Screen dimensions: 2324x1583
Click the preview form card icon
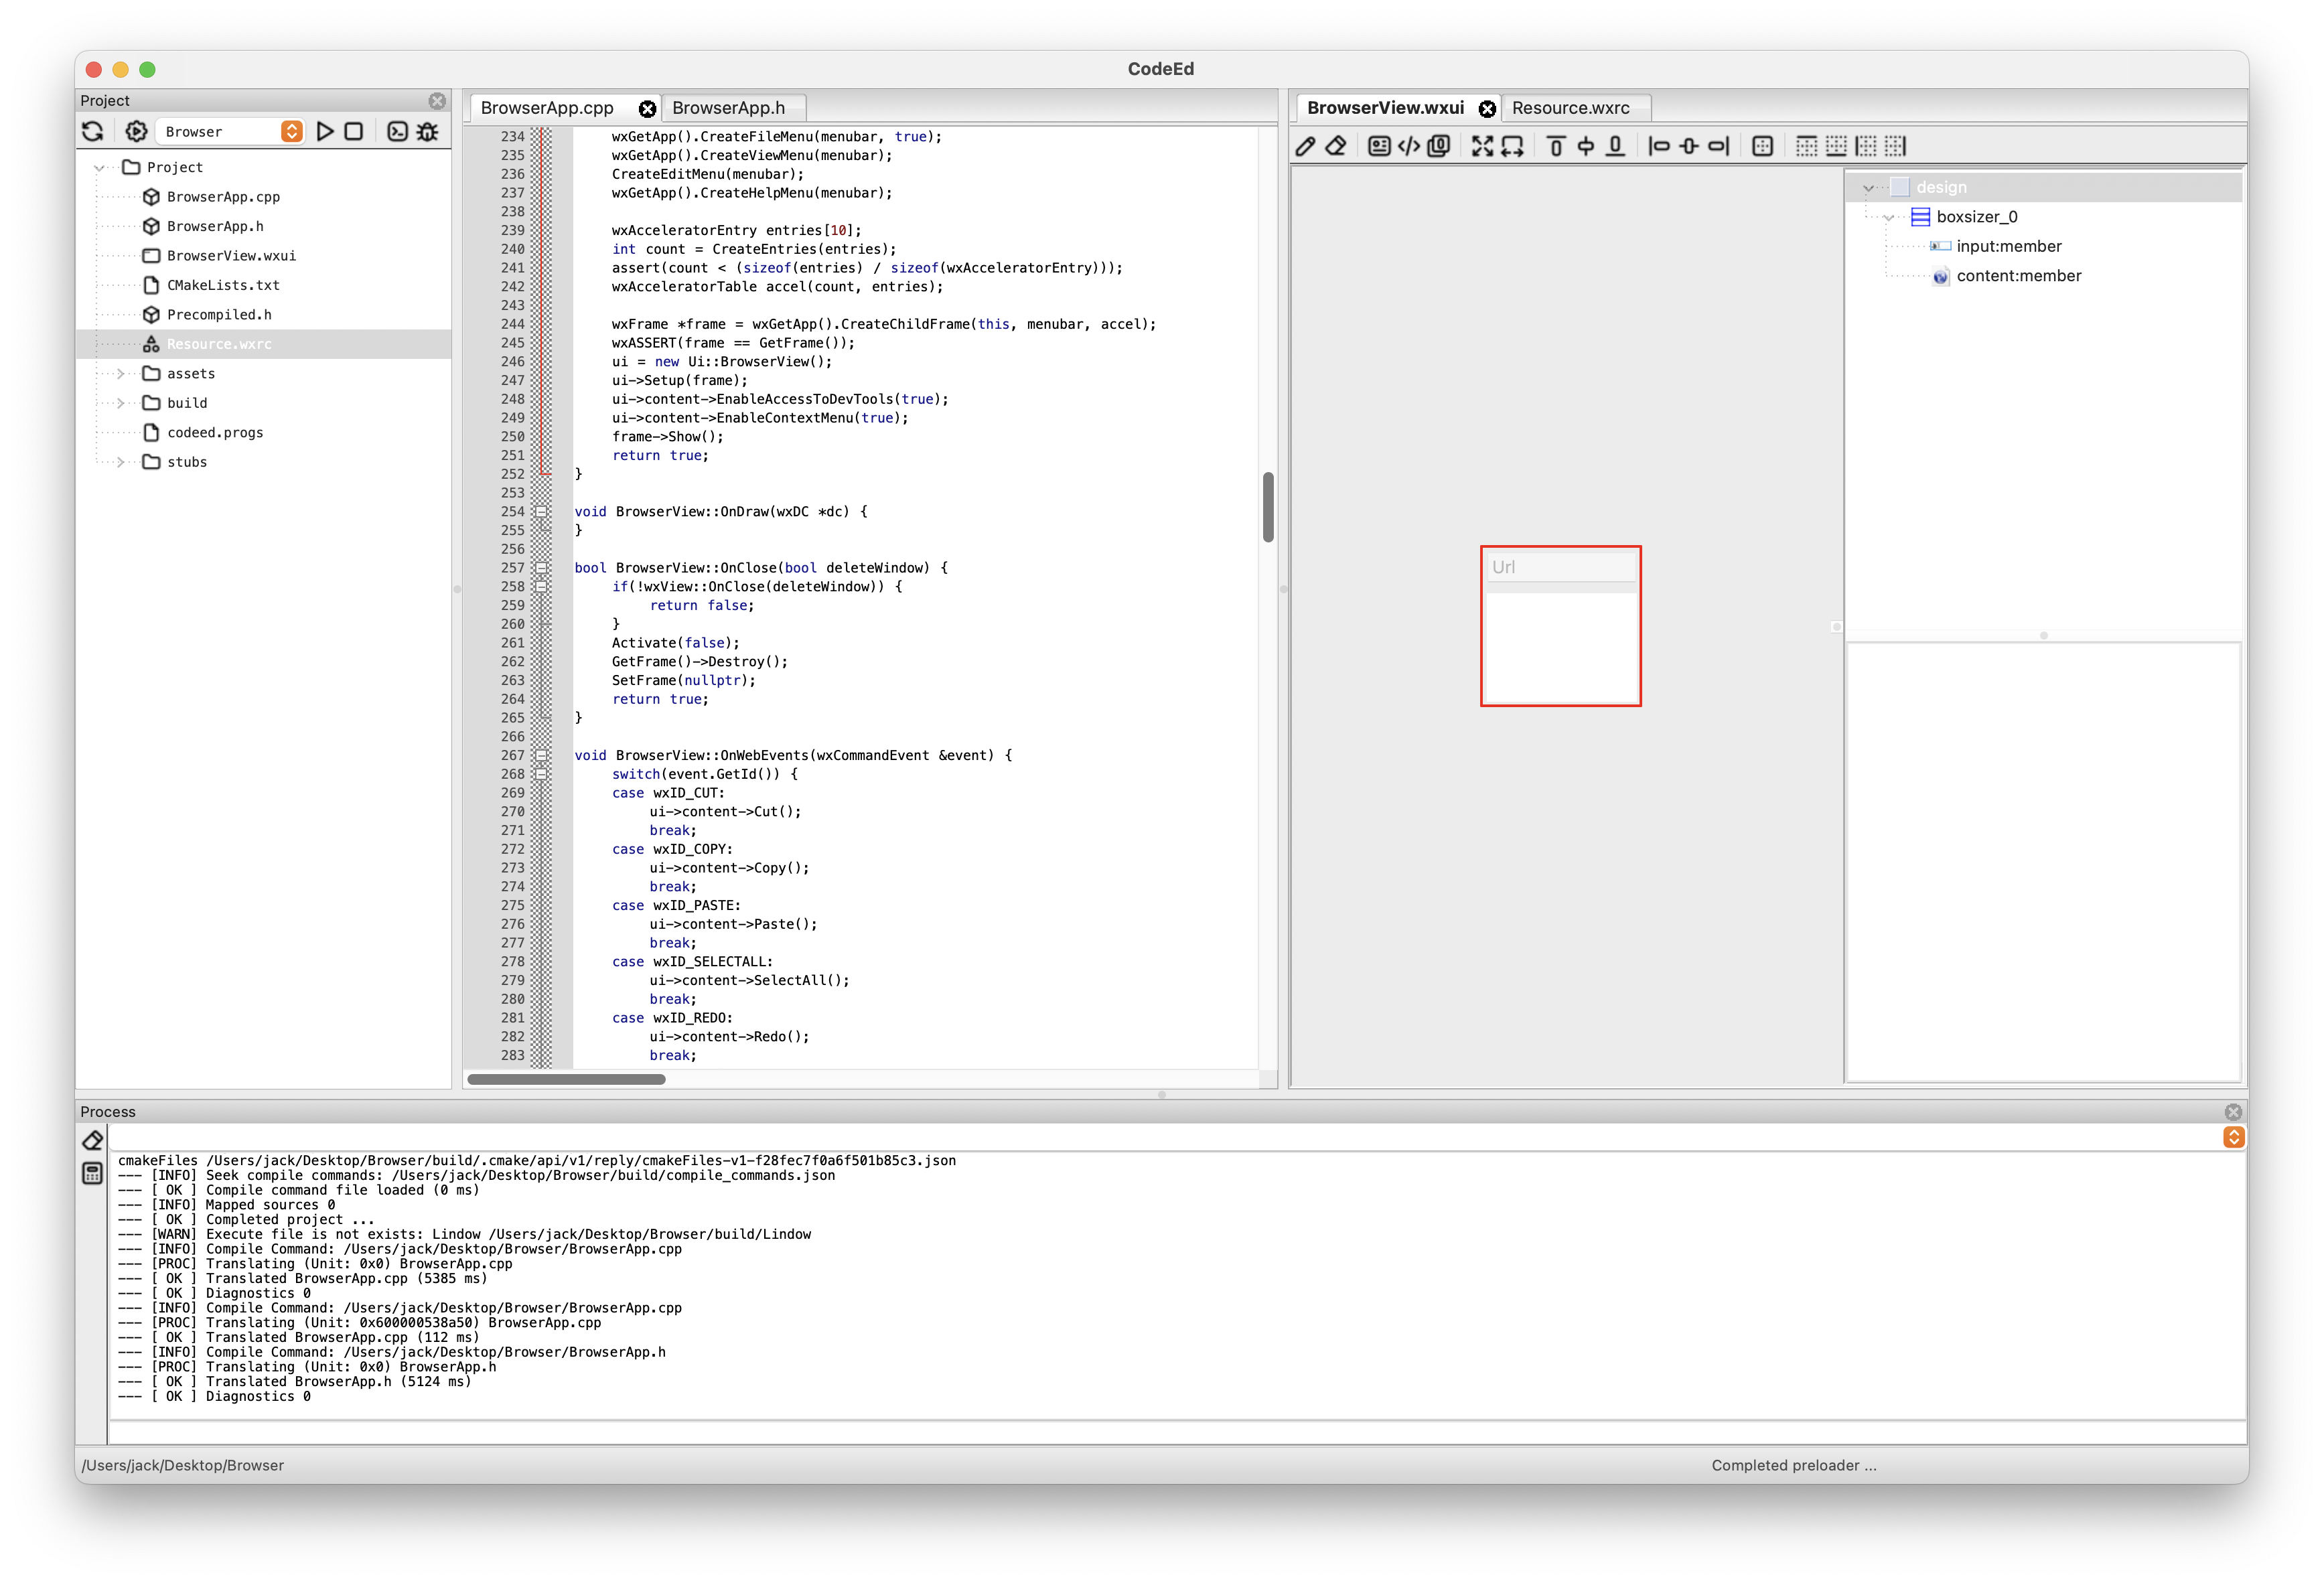tap(1379, 146)
